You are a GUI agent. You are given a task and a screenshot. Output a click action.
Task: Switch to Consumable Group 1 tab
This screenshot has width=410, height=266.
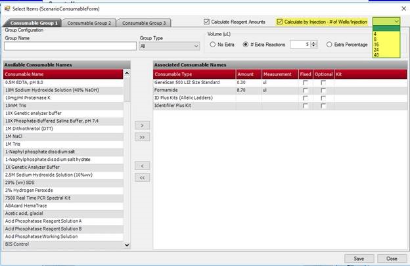click(34, 23)
